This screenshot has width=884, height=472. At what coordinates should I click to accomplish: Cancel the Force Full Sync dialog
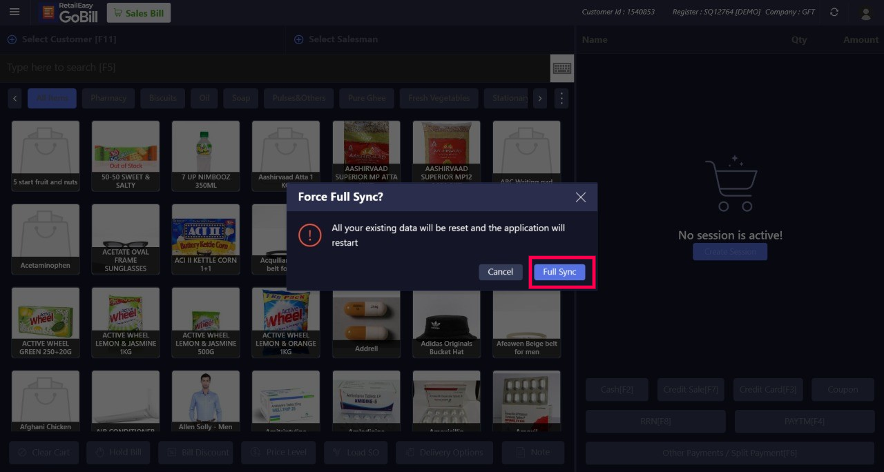tap(500, 272)
